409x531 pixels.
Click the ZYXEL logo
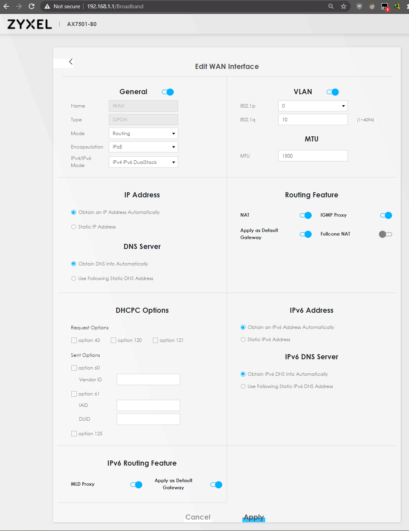point(30,24)
